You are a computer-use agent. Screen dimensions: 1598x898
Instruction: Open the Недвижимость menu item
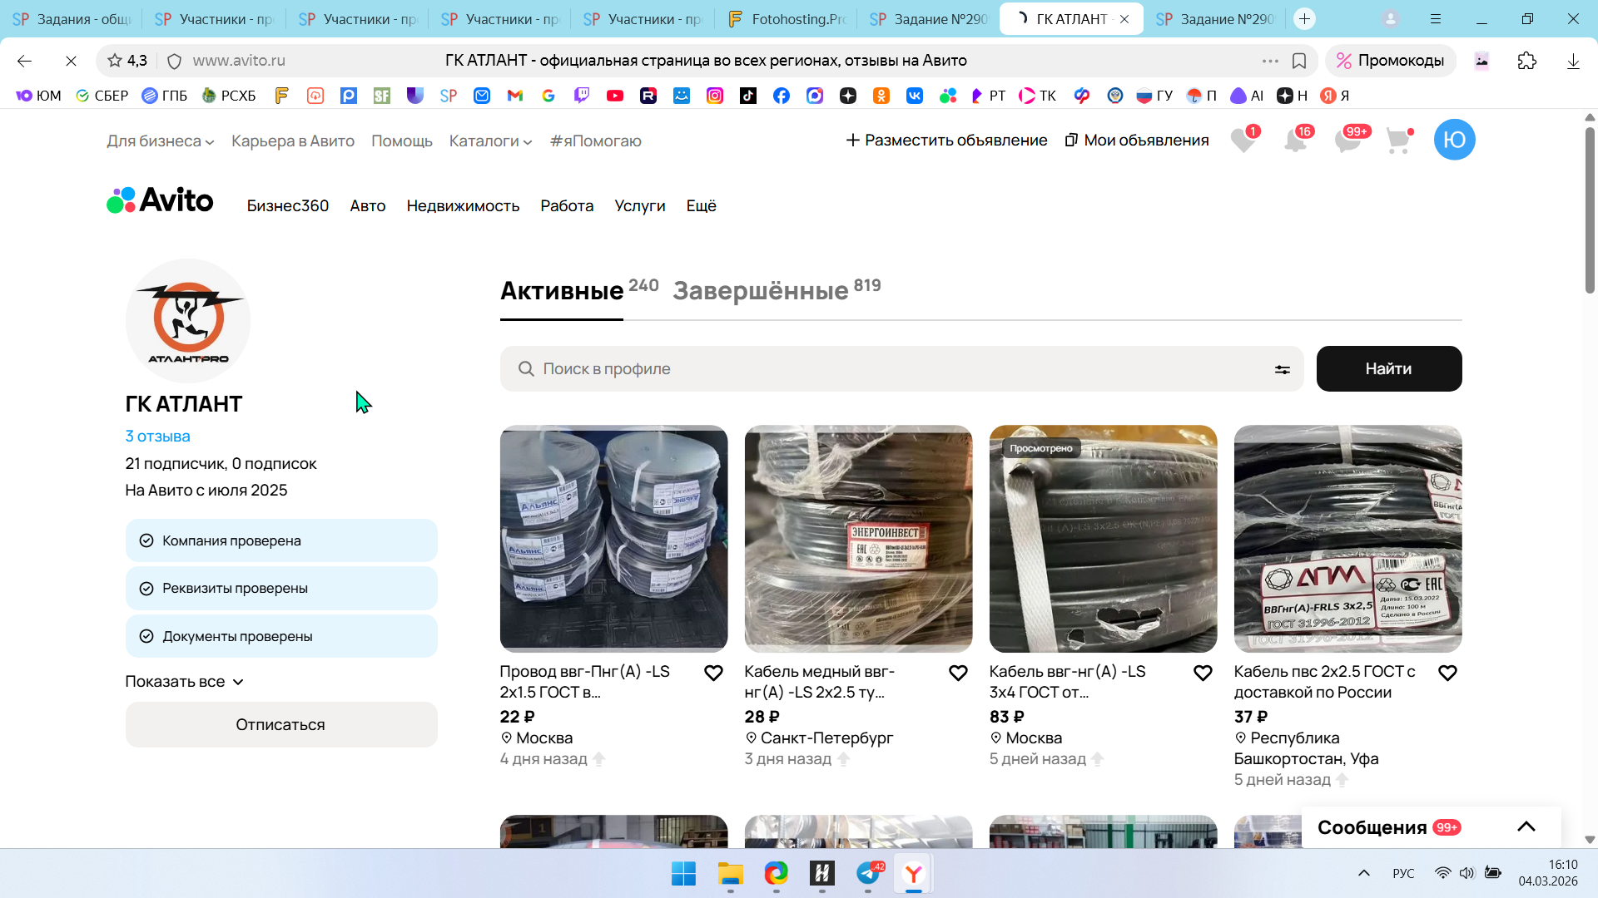click(x=463, y=205)
